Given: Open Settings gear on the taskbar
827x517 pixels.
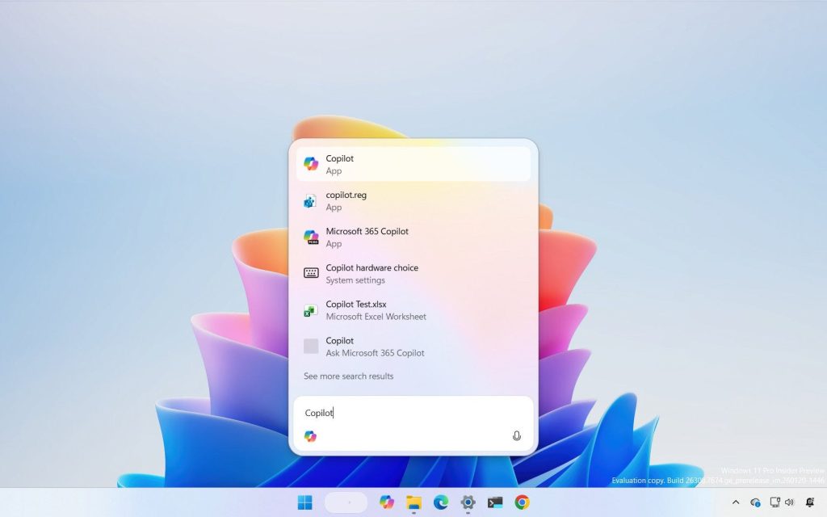Looking at the screenshot, I should tap(468, 502).
